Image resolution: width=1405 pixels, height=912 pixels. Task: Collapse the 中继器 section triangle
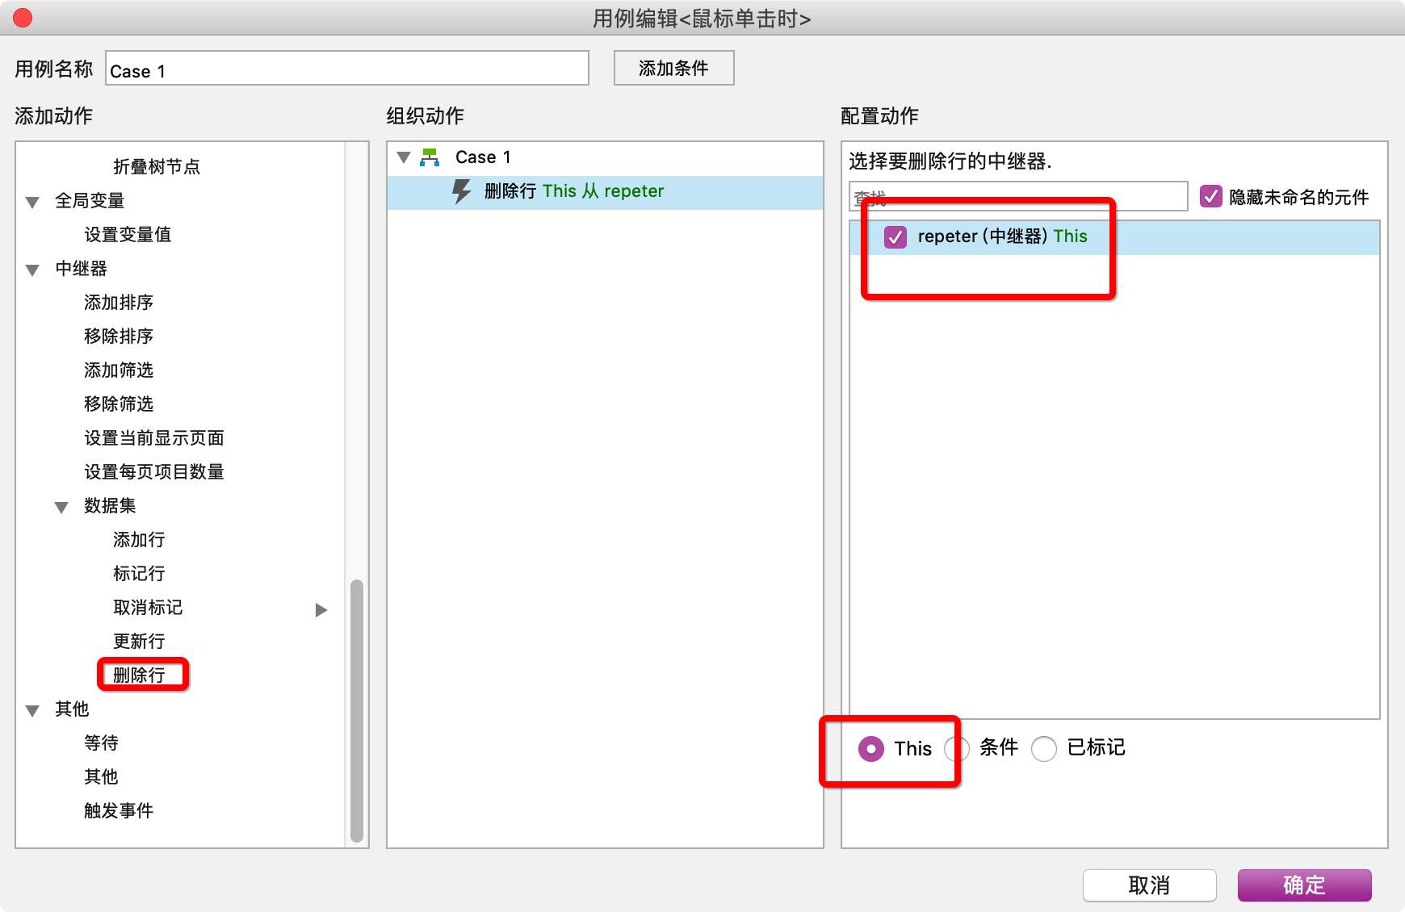[32, 270]
